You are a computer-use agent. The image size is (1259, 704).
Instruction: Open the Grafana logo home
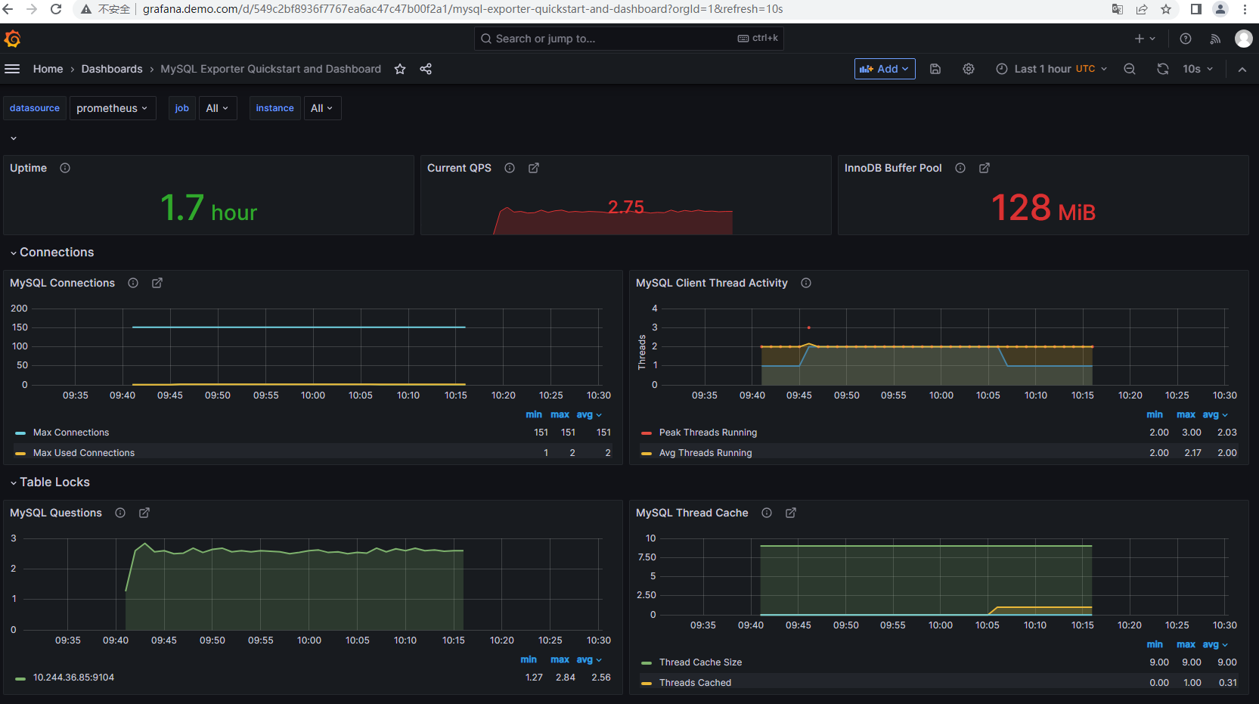(12, 39)
